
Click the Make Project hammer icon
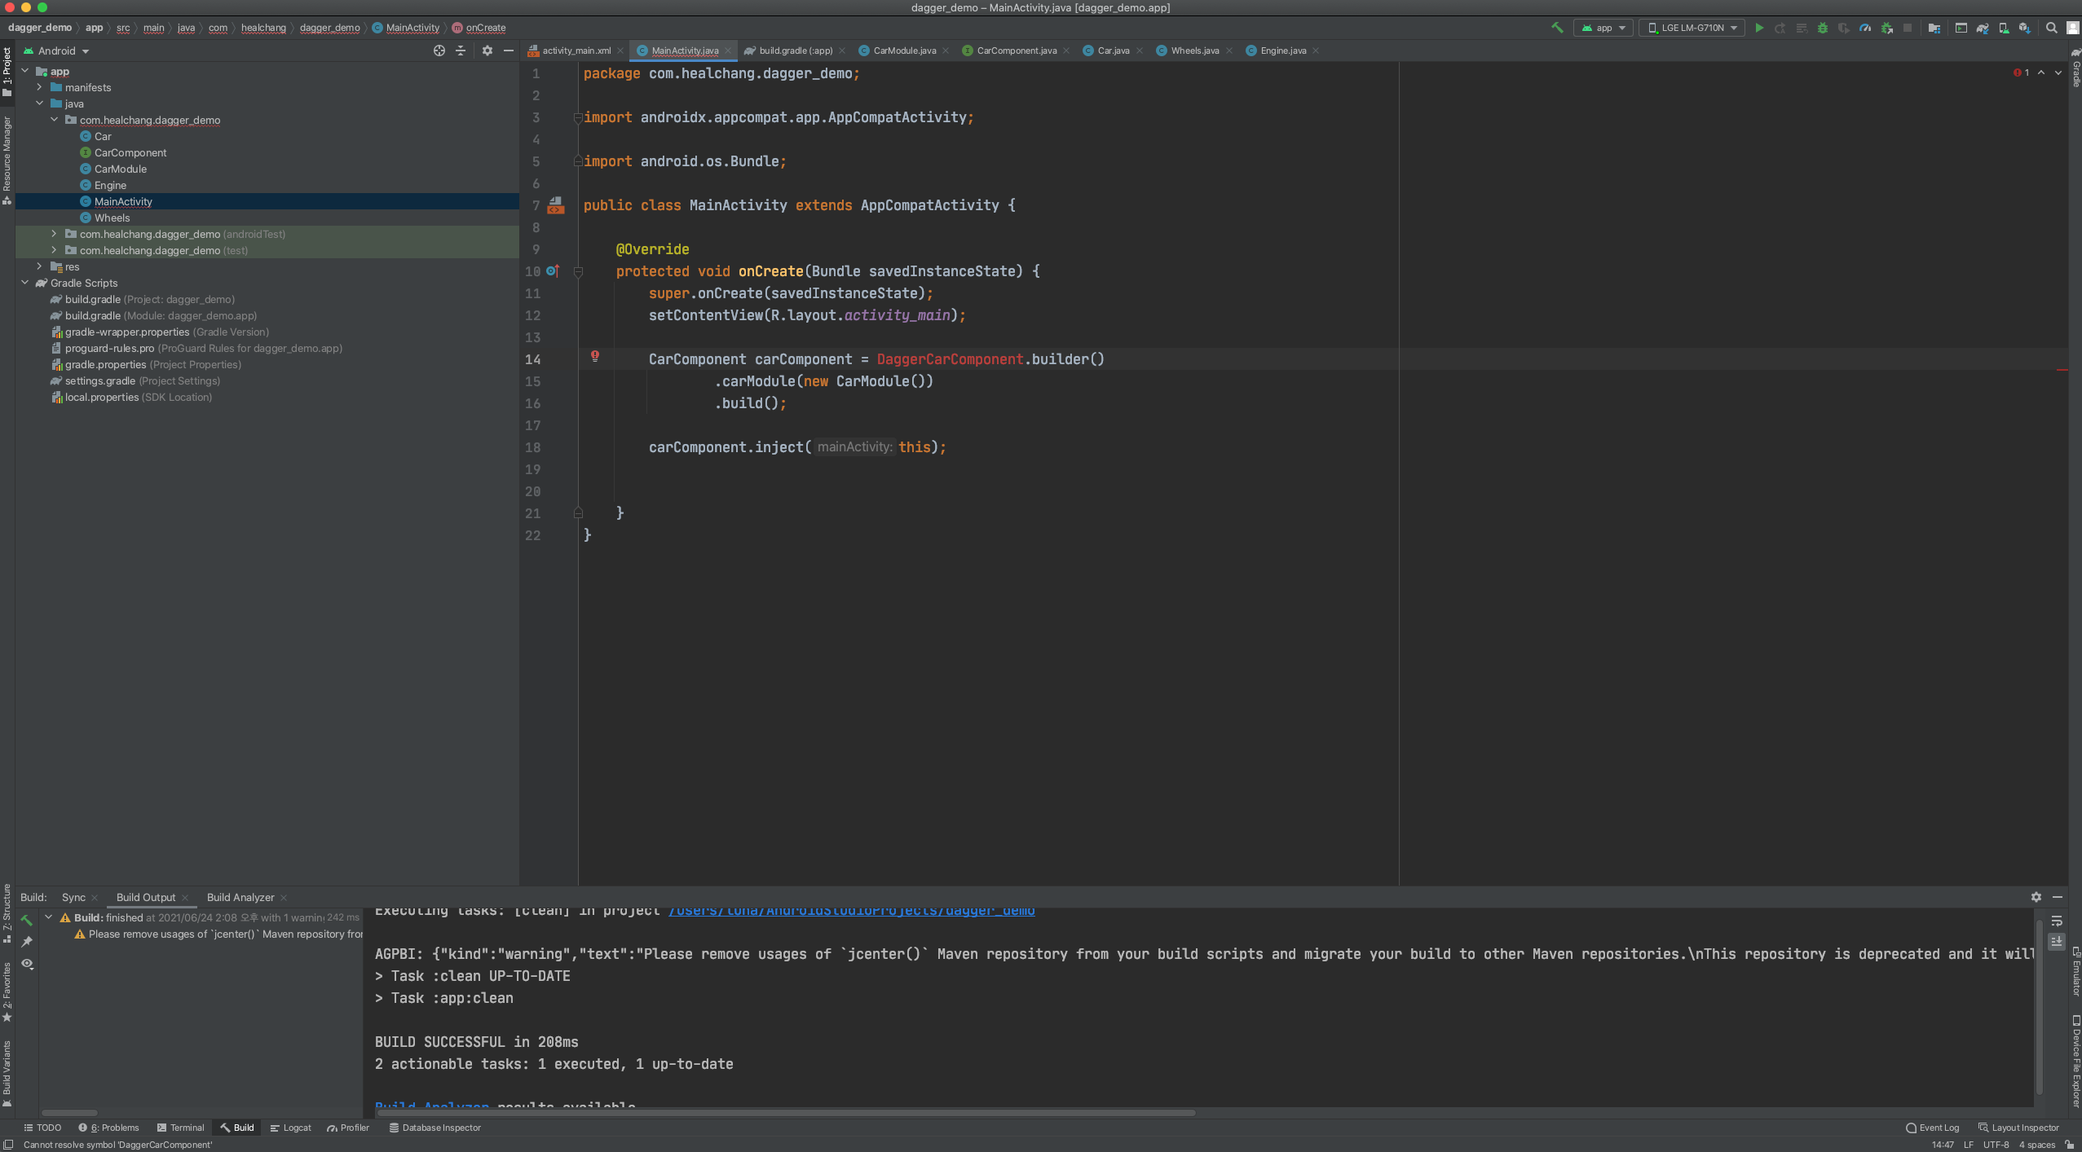tap(1557, 28)
